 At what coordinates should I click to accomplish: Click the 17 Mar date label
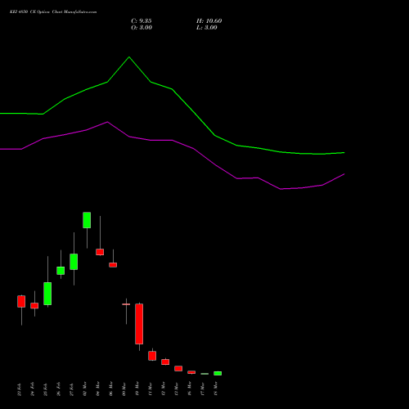point(203,389)
